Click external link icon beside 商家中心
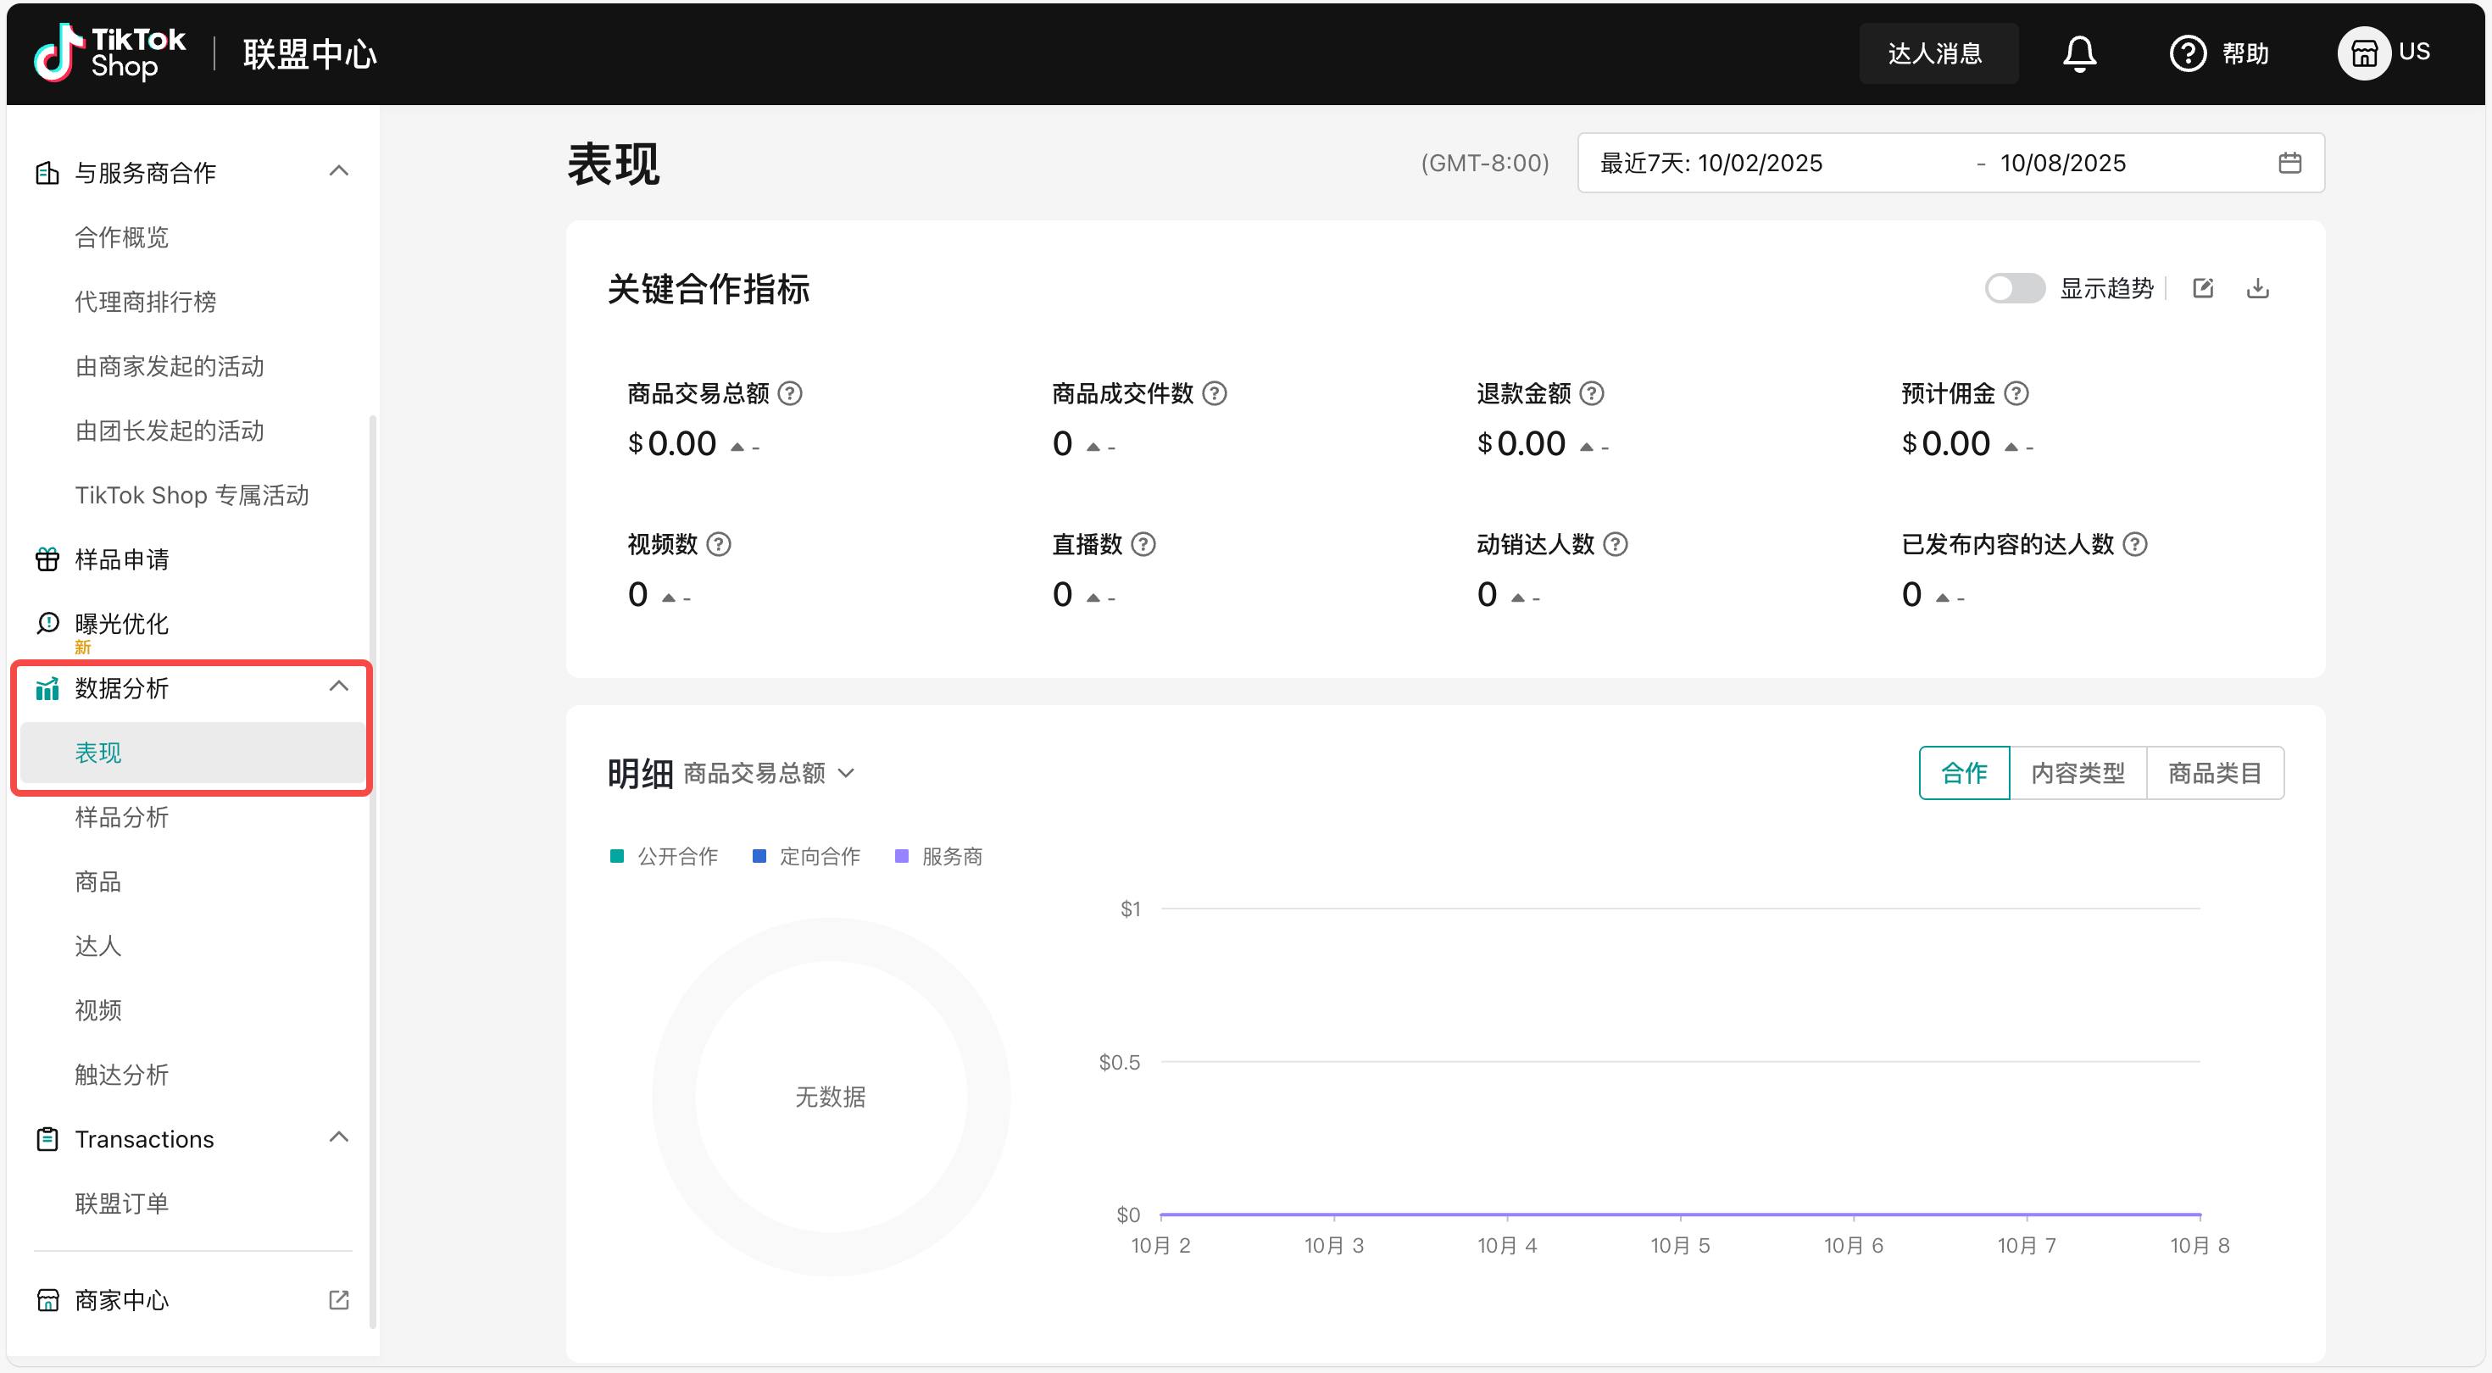 pyautogui.click(x=338, y=1299)
